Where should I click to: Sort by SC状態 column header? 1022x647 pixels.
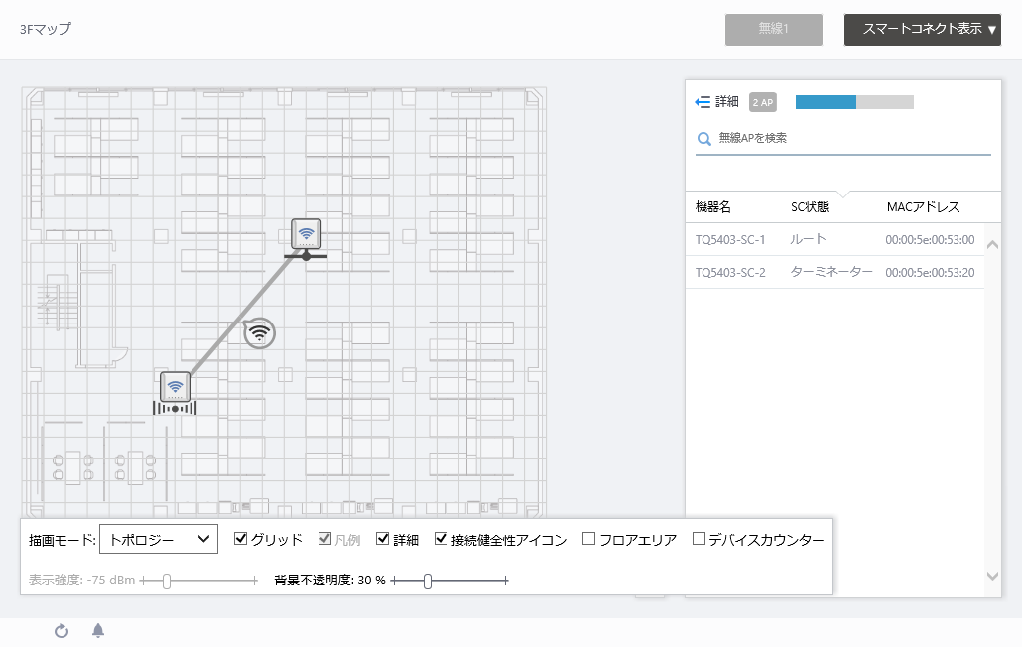810,207
